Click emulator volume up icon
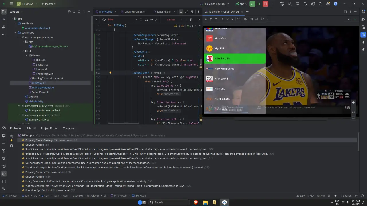367x206 pixels. point(211,19)
